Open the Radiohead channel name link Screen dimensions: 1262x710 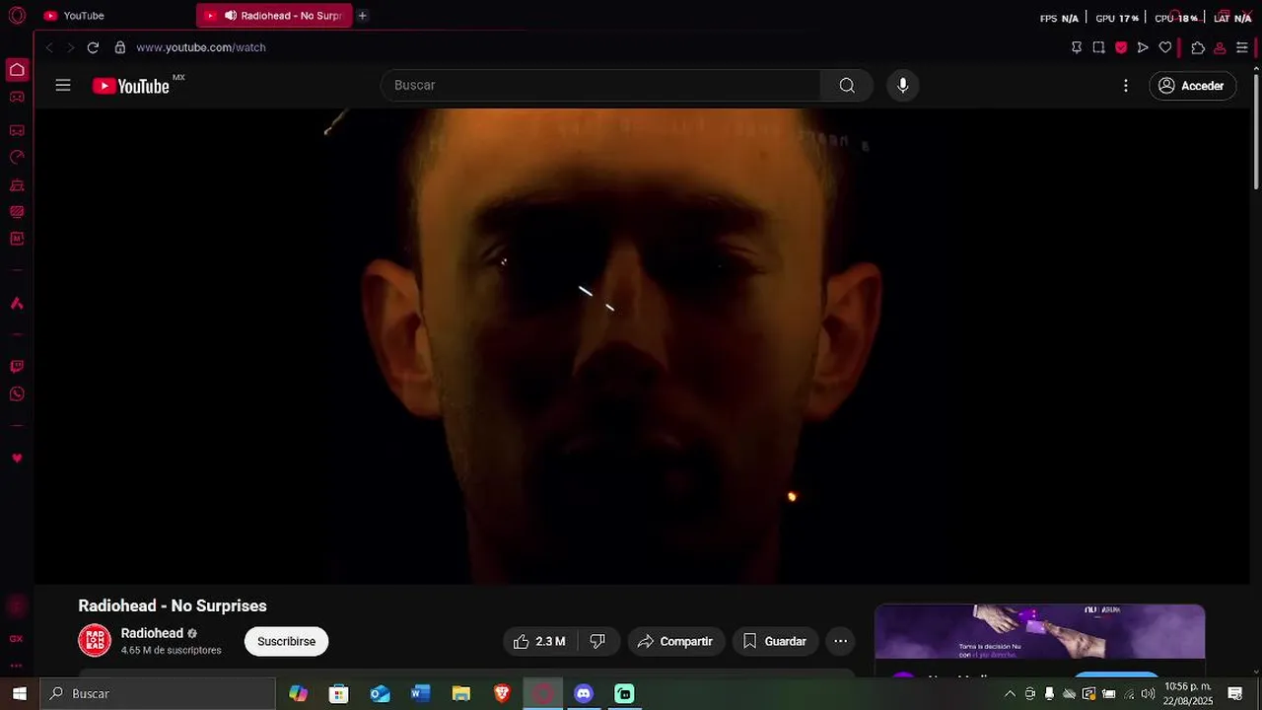pyautogui.click(x=152, y=633)
